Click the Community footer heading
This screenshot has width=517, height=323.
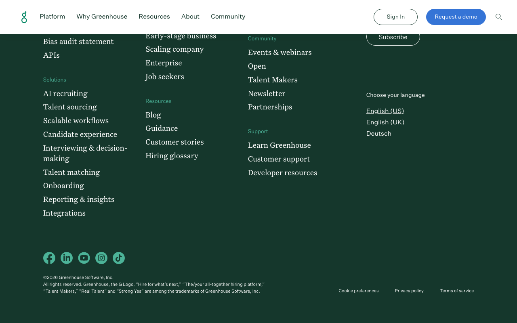pyautogui.click(x=262, y=39)
